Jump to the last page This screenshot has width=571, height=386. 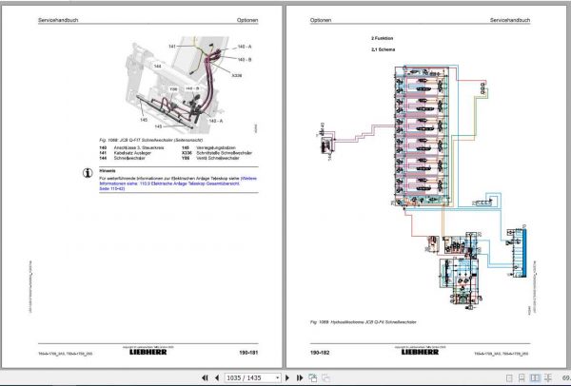point(300,378)
